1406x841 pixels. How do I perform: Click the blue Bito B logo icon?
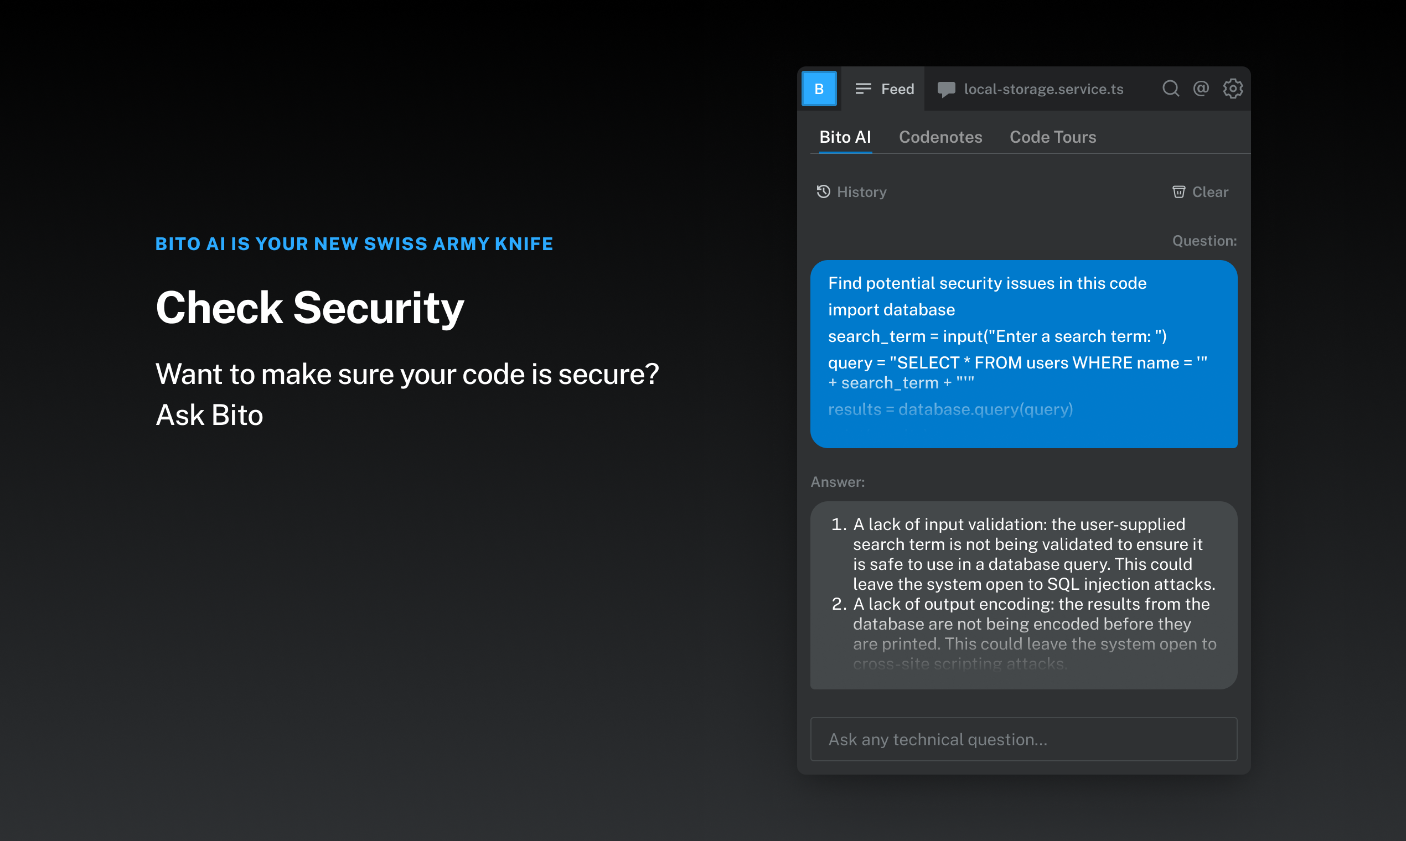pyautogui.click(x=819, y=89)
